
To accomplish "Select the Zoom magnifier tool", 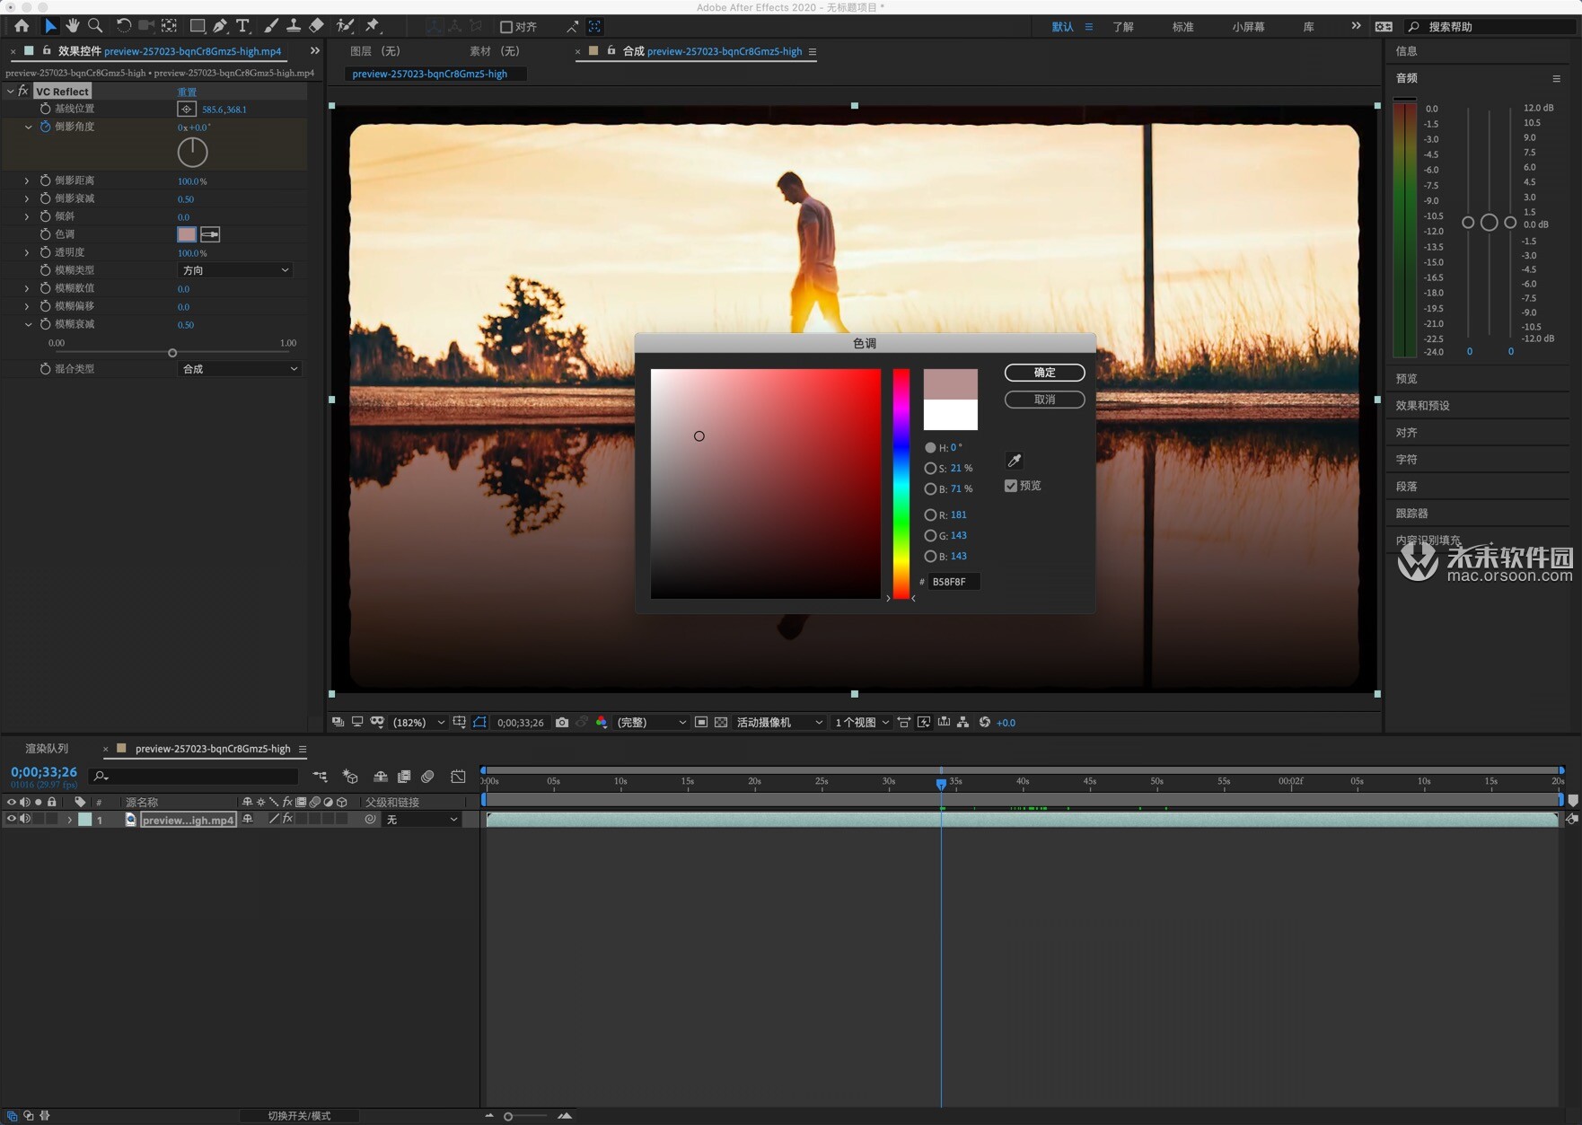I will point(95,26).
